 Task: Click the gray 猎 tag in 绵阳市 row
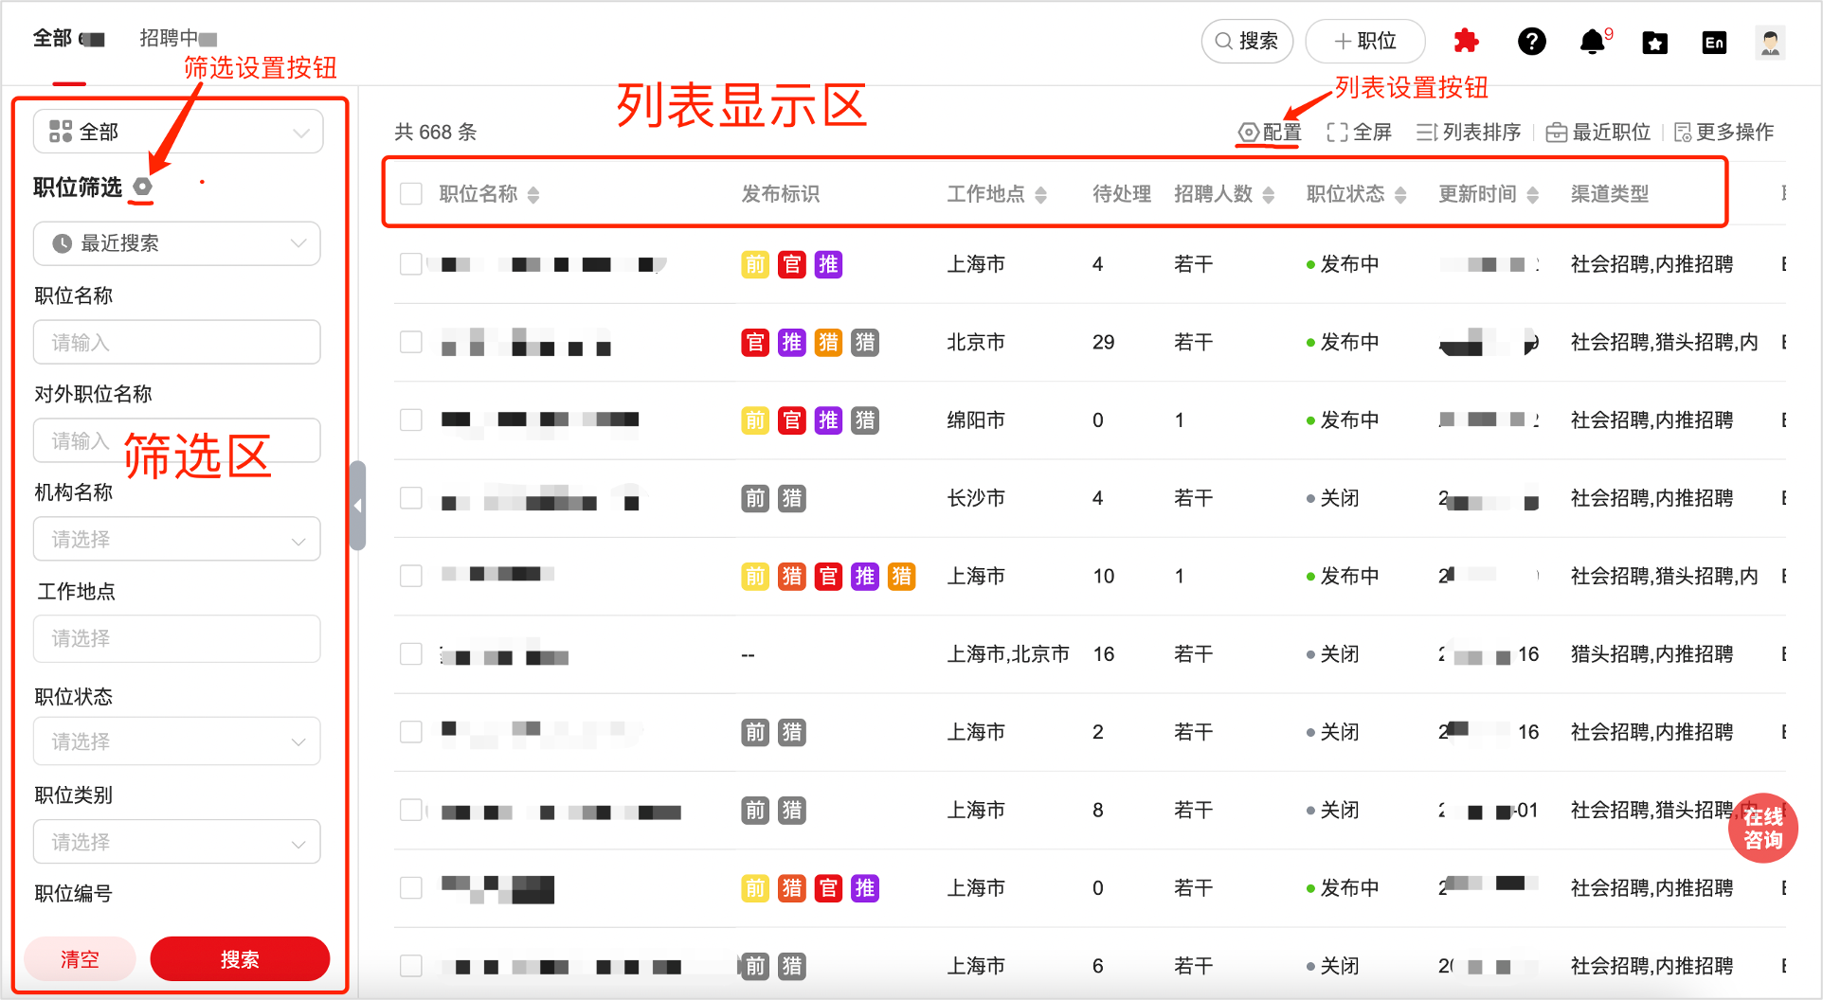[865, 420]
